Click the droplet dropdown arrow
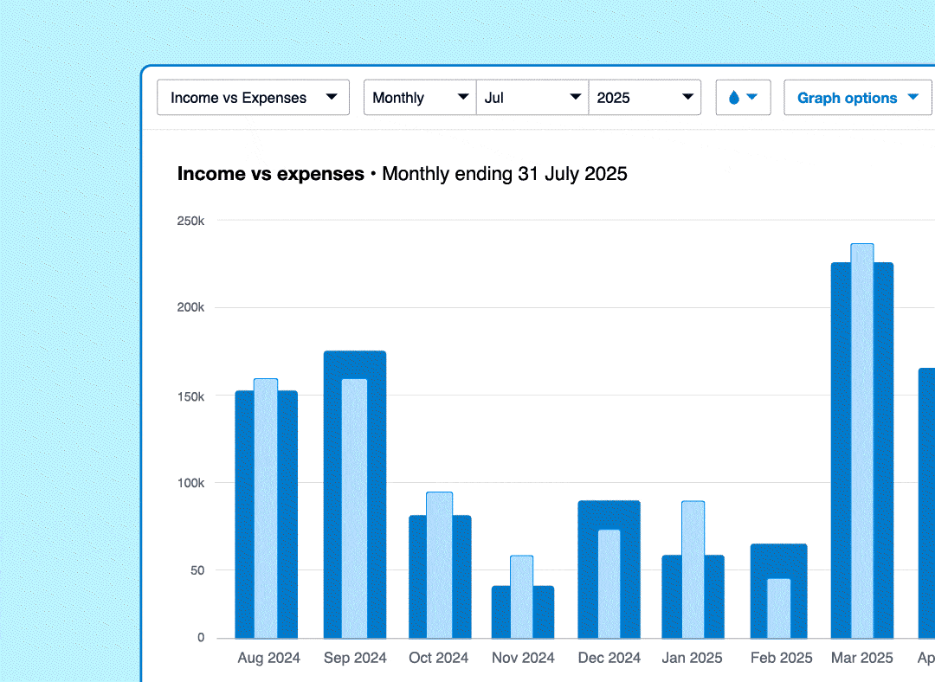Image resolution: width=935 pixels, height=682 pixels. pyautogui.click(x=751, y=98)
